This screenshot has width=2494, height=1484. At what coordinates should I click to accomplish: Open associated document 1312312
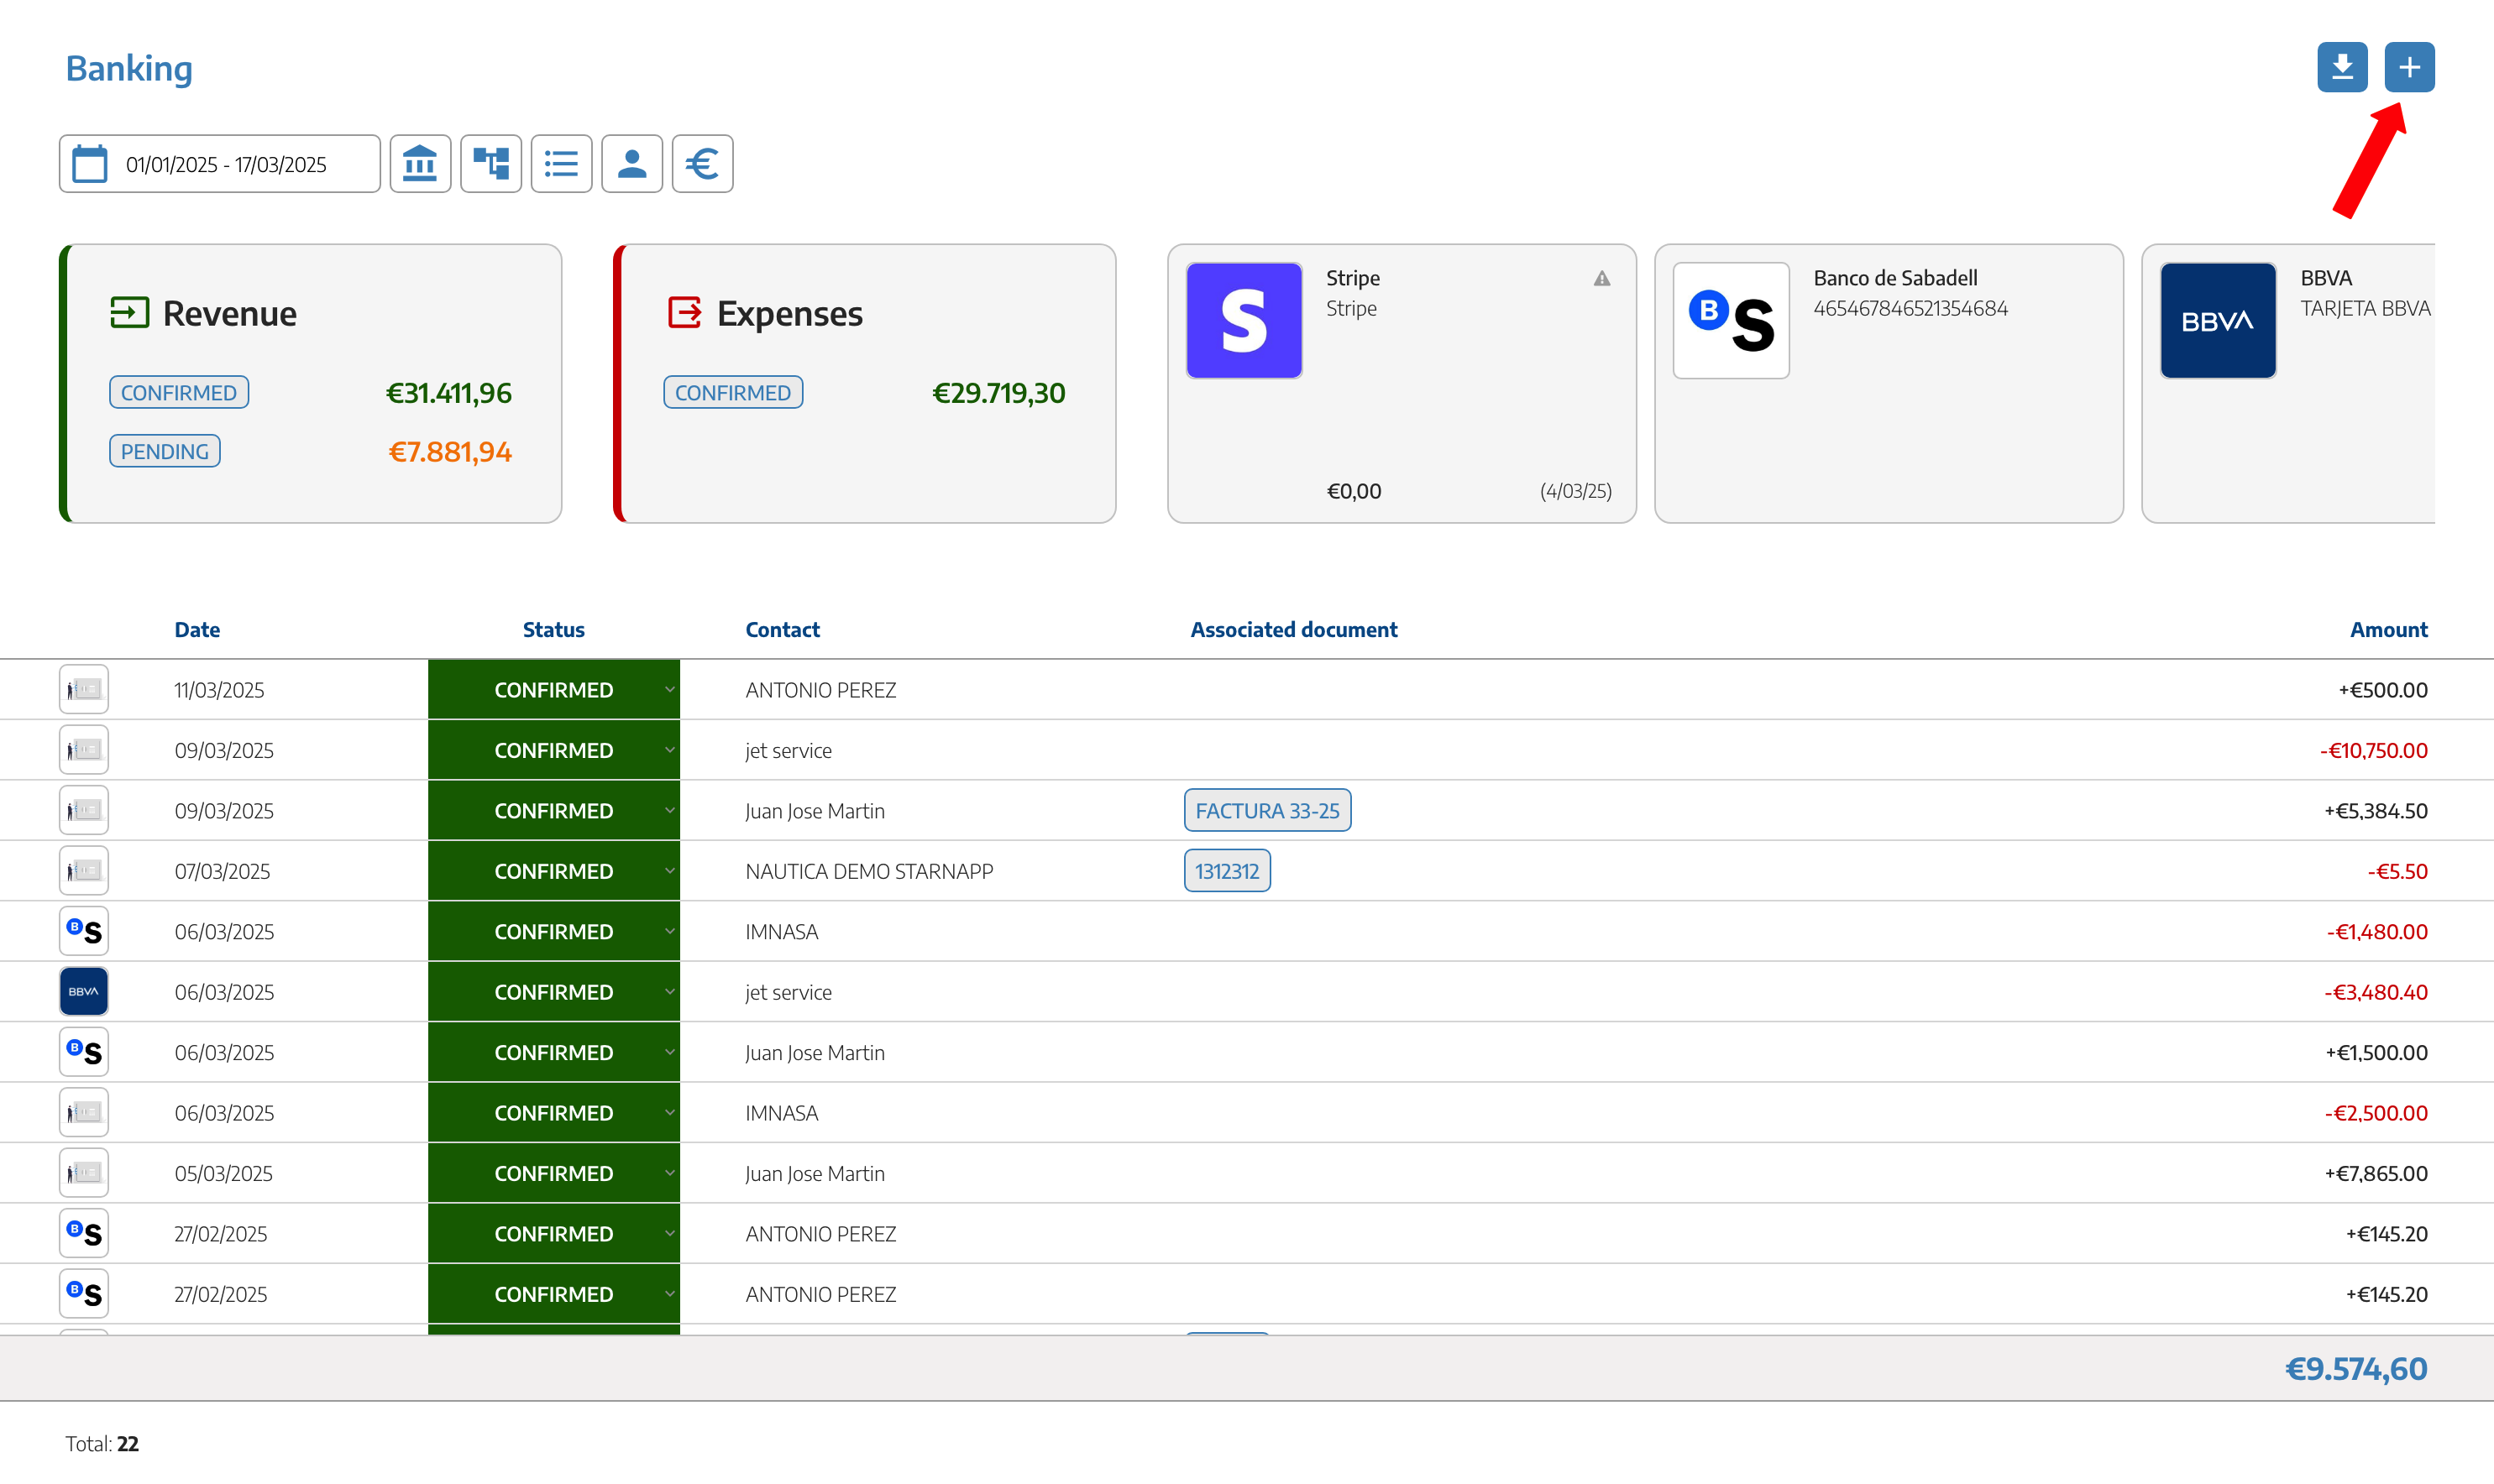coord(1227,871)
